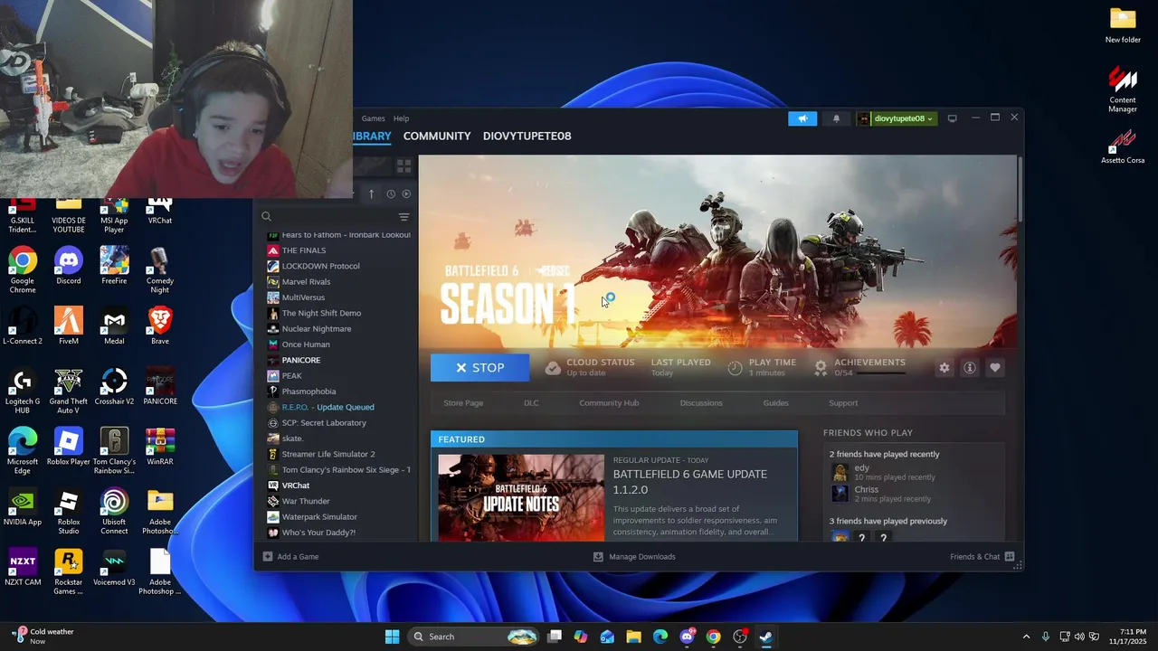Viewport: 1158px width, 651px height.
Task: Click the achievements progress bar
Action: [880, 373]
